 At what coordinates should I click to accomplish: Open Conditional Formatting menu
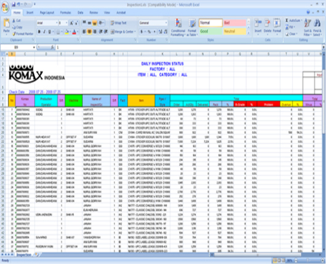[178, 28]
